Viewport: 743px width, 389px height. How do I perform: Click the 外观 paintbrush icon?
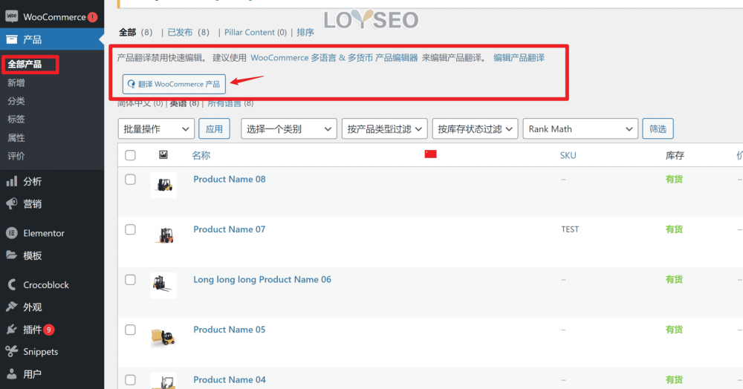coord(11,307)
